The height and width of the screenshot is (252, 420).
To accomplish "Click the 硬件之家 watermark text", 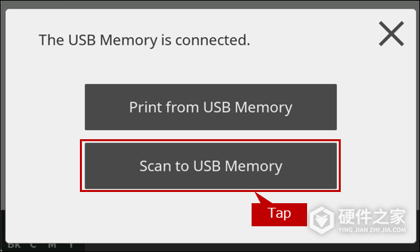I will click(372, 216).
